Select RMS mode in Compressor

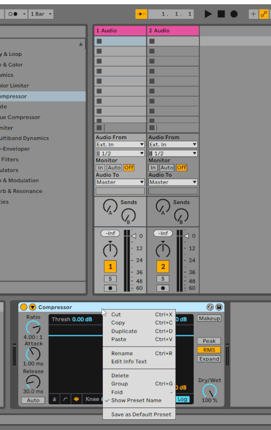(x=209, y=350)
